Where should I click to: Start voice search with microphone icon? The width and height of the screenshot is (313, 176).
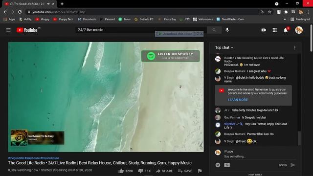227,30
